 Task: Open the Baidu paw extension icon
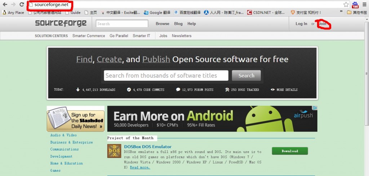355,5
